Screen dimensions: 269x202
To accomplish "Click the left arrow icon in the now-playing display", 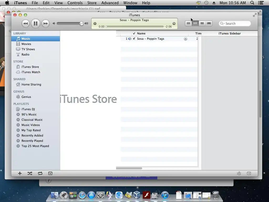I will [x=95, y=23].
